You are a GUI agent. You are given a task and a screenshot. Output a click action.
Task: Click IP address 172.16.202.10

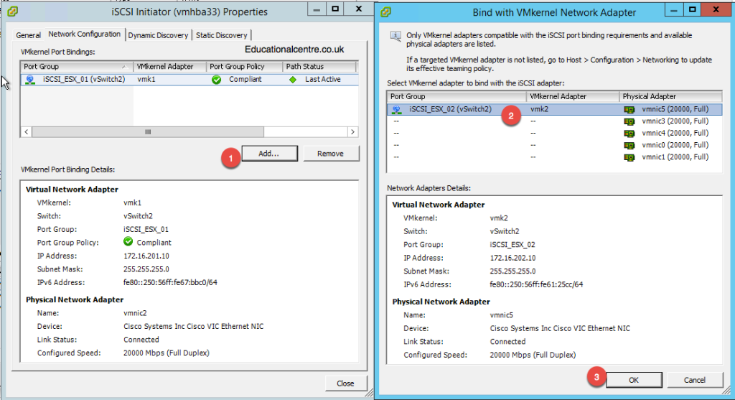click(512, 258)
